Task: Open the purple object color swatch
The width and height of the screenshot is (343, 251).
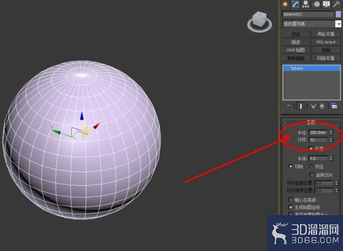Action: (338, 14)
